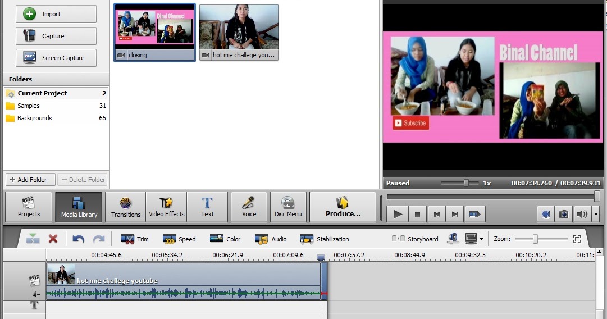Click the delete red X icon
The width and height of the screenshot is (607, 319).
pos(53,239)
